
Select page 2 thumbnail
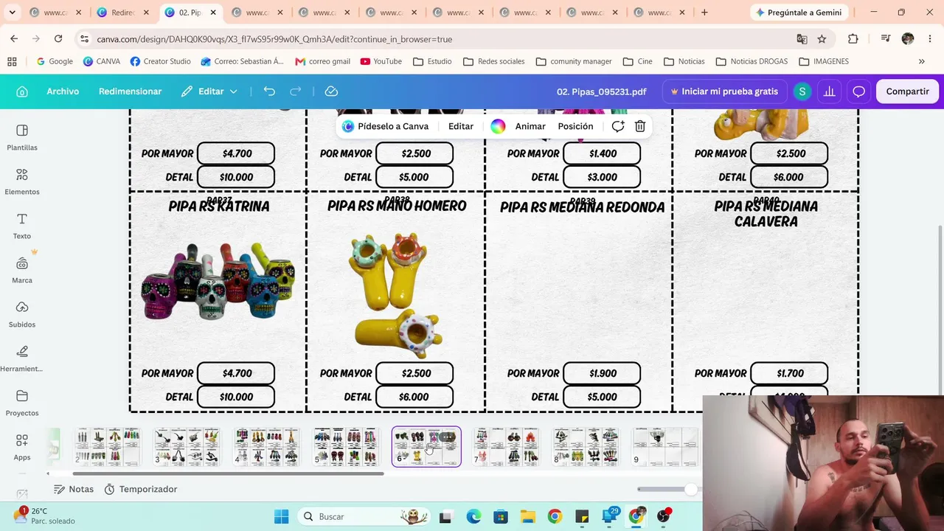(x=107, y=447)
